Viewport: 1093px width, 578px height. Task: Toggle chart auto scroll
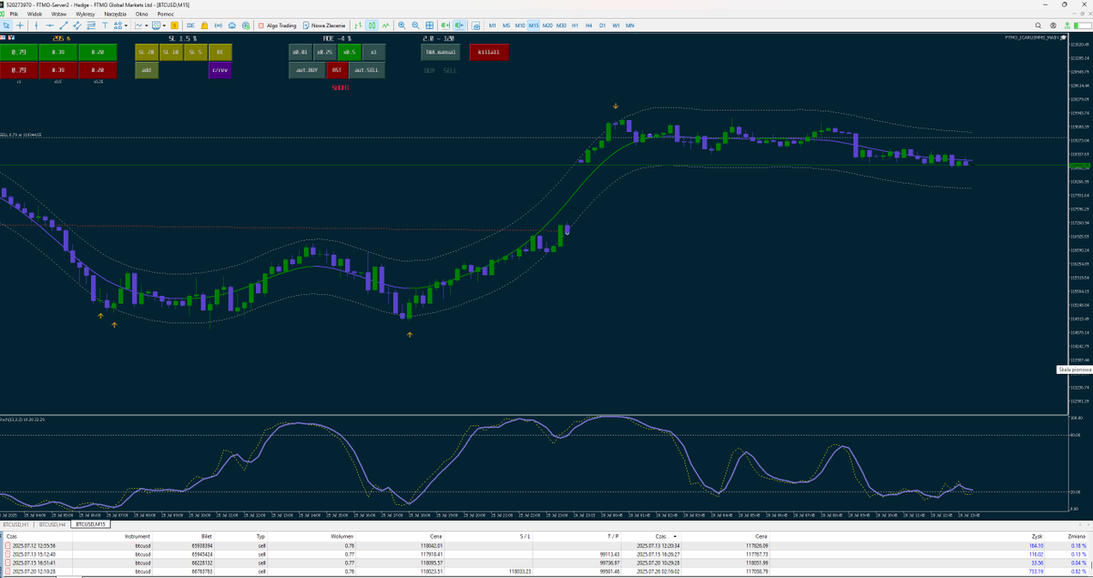click(x=444, y=25)
